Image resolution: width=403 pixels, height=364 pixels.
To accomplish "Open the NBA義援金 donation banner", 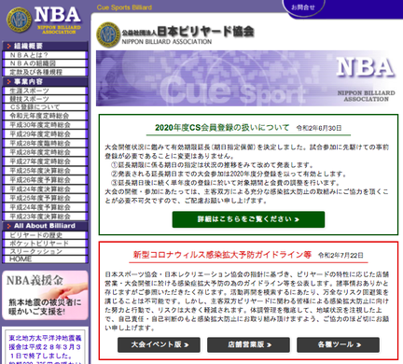I will point(45,295).
